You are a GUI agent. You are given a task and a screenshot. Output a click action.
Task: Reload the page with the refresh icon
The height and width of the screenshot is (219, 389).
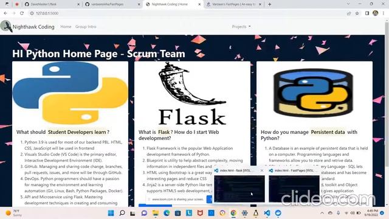[x=22, y=13]
